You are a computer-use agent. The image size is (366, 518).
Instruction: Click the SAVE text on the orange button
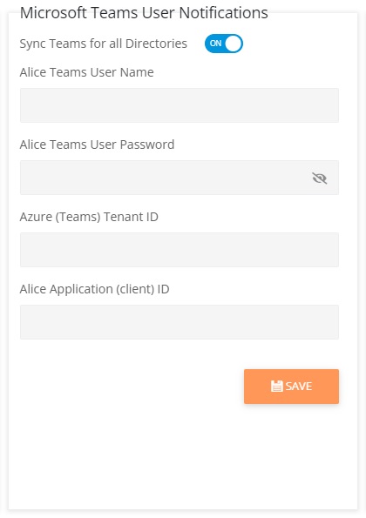point(299,386)
